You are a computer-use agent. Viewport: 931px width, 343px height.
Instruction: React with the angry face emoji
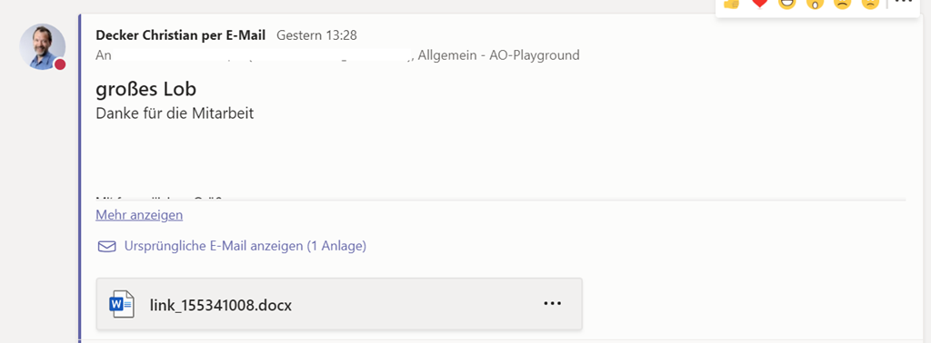pos(870,3)
